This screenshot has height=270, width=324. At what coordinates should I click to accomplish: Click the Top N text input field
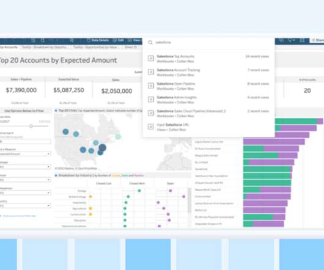(x=25, y=142)
